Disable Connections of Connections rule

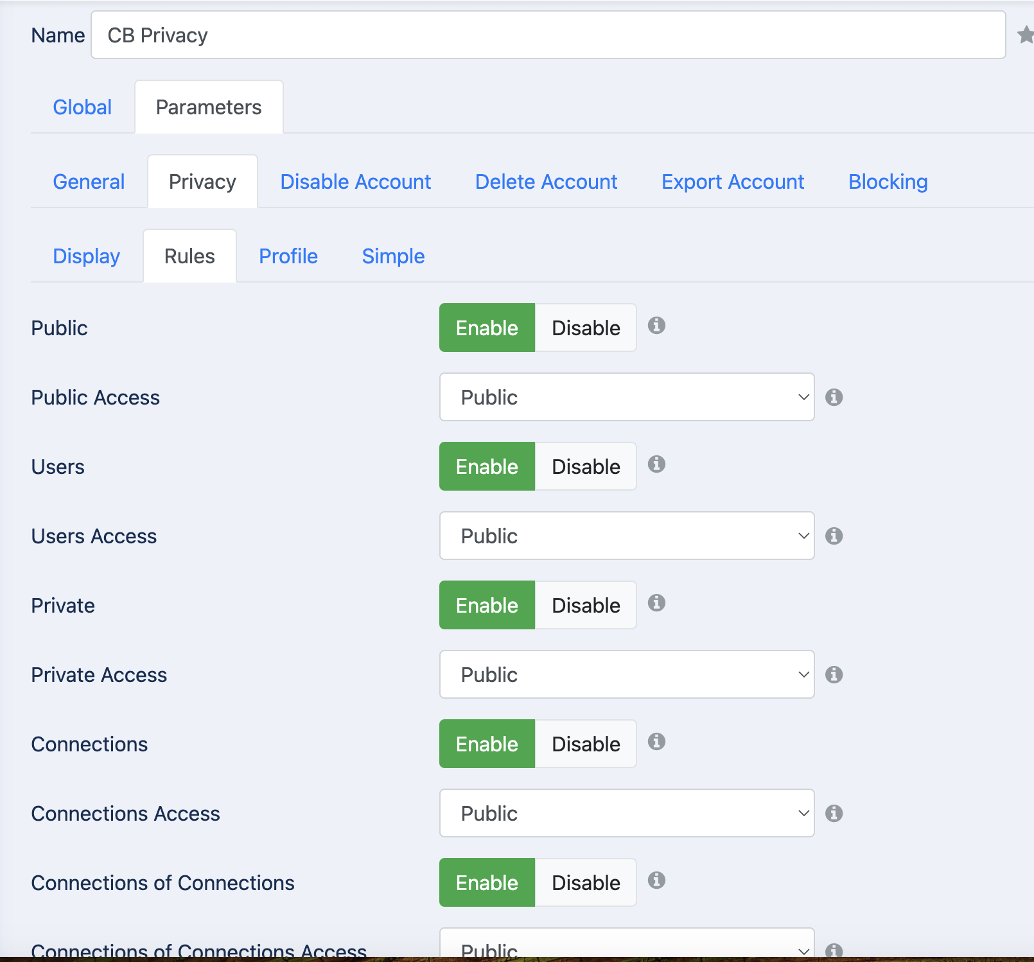pyautogui.click(x=586, y=882)
